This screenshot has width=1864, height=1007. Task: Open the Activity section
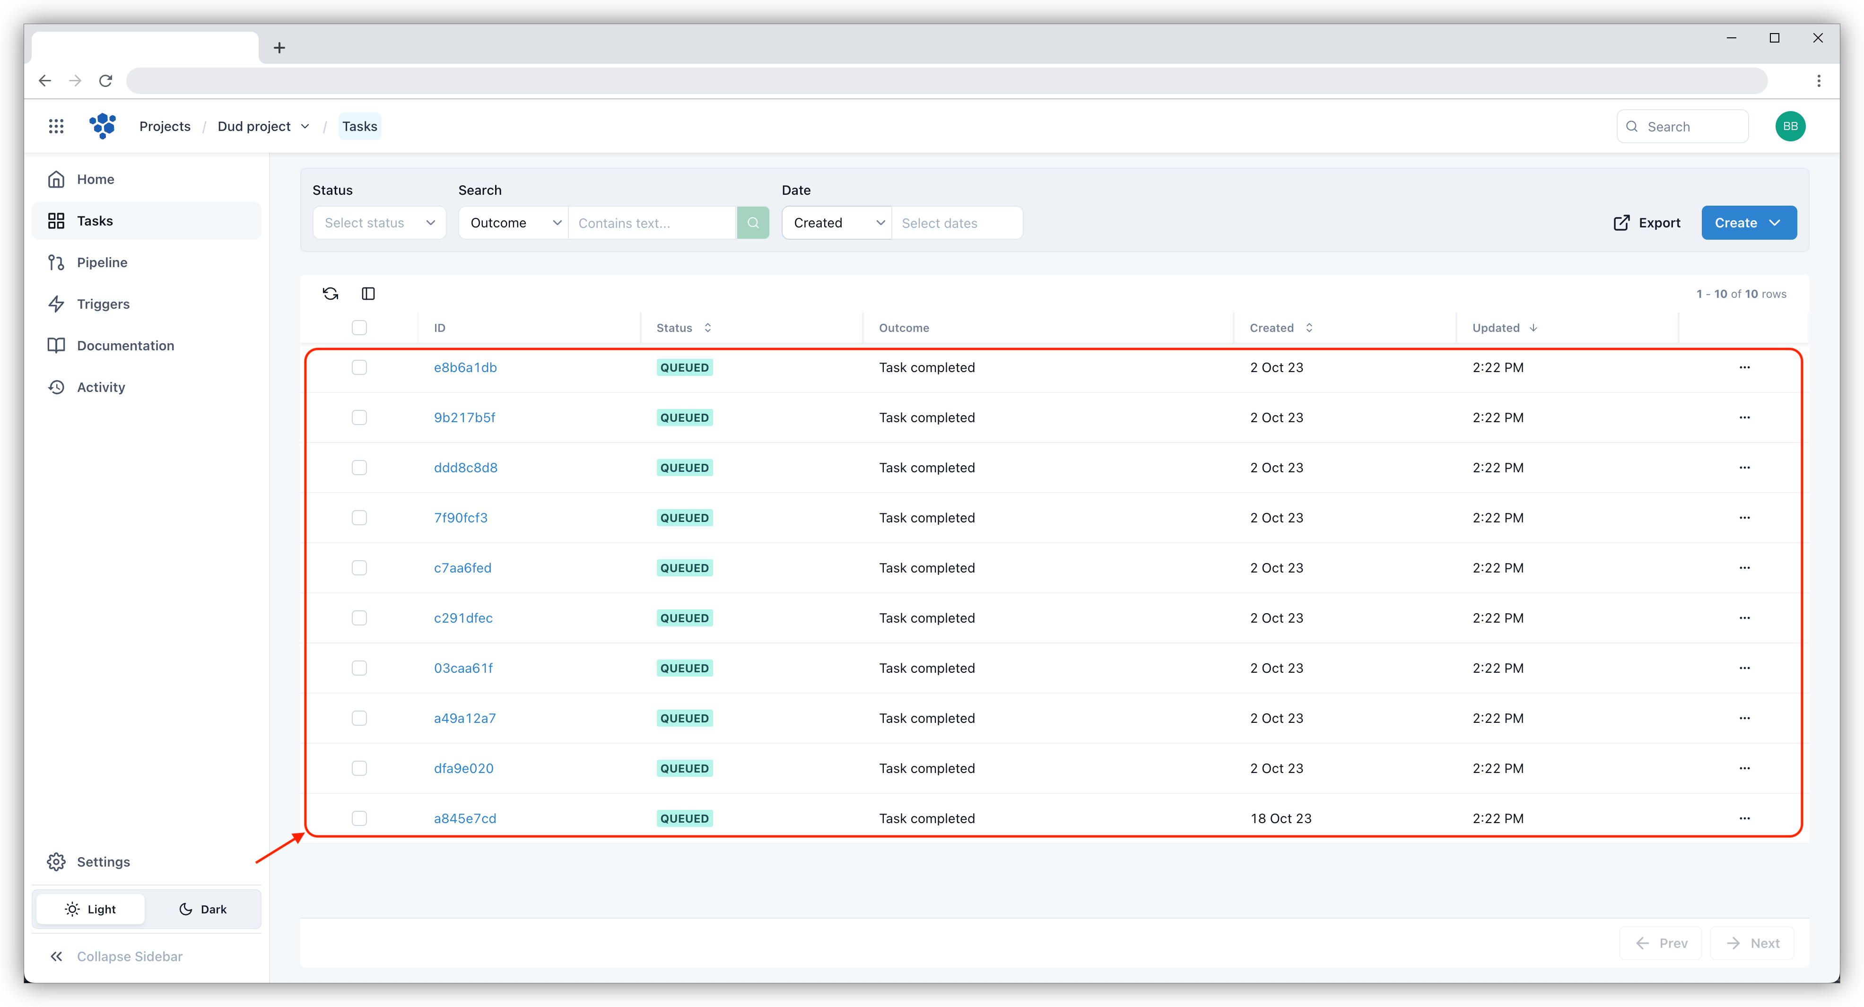(100, 387)
